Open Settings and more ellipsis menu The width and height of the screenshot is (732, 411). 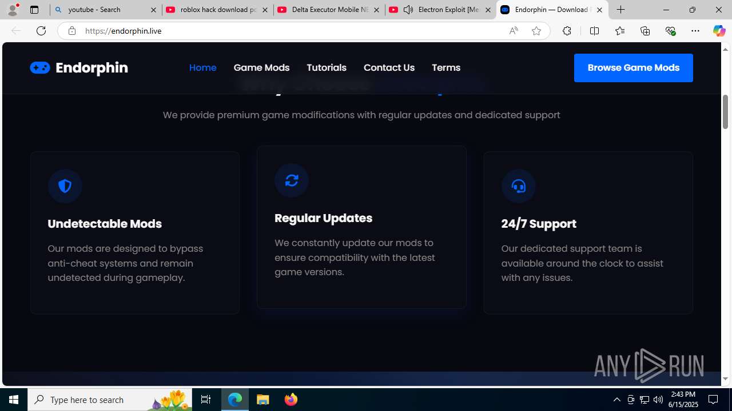695,31
